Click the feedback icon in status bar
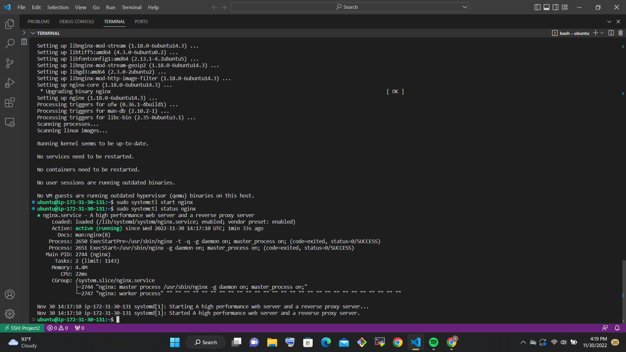The image size is (626, 352). (605, 328)
